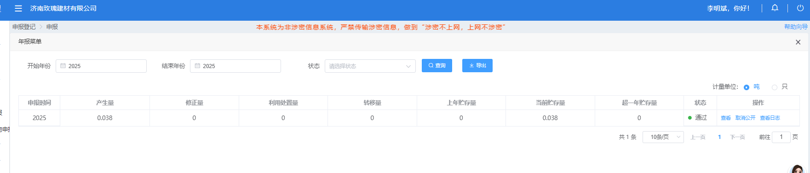Image resolution: width=810 pixels, height=173 pixels.
Task: Click the 转移量 column header
Action: 372,103
